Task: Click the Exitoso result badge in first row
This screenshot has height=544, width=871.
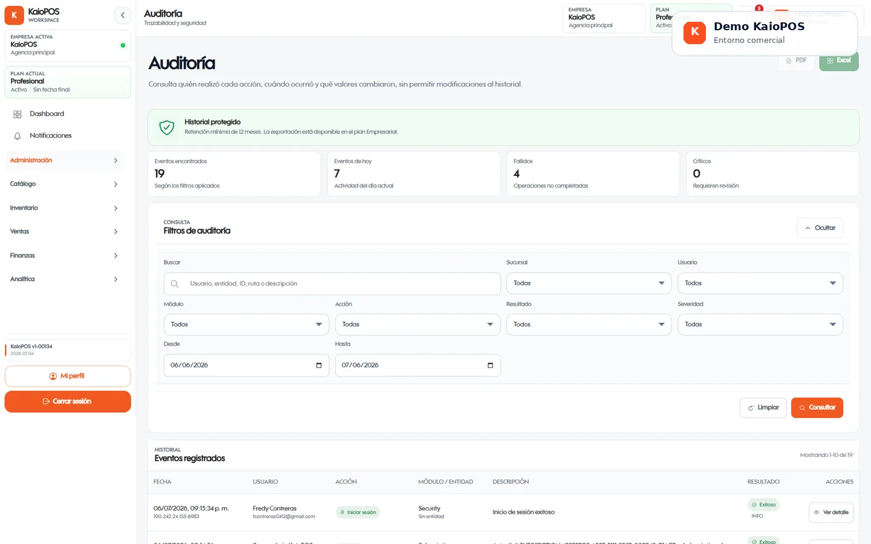Action: pos(763,505)
